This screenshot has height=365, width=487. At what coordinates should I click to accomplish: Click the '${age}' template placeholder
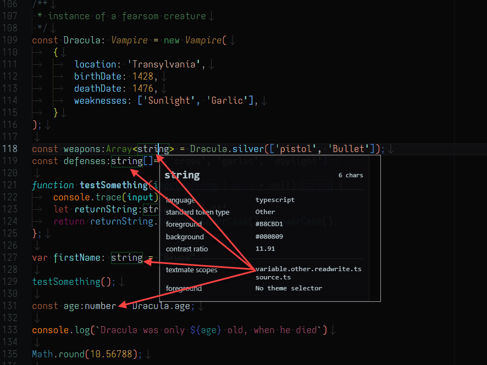pyautogui.click(x=206, y=330)
